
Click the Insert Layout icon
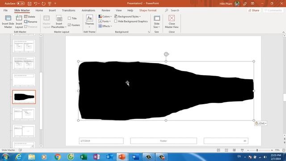click(19, 22)
